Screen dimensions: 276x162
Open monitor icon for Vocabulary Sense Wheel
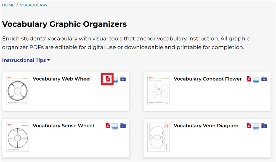coord(115,126)
